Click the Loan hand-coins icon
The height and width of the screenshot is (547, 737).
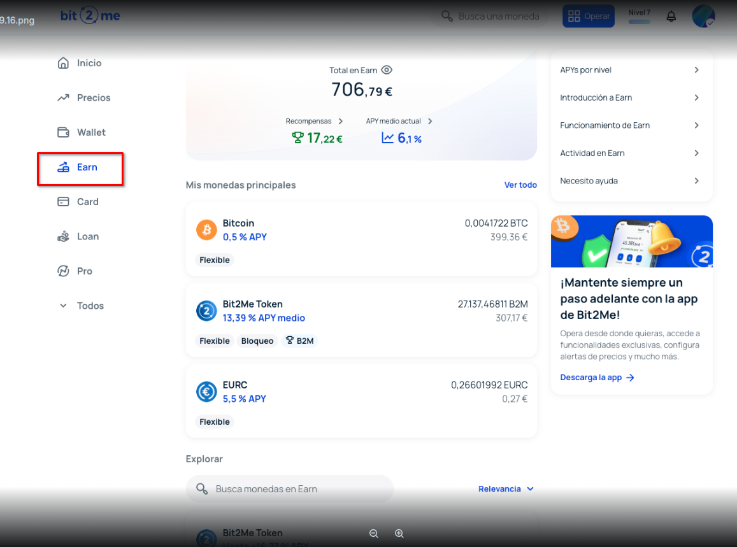[x=63, y=236]
